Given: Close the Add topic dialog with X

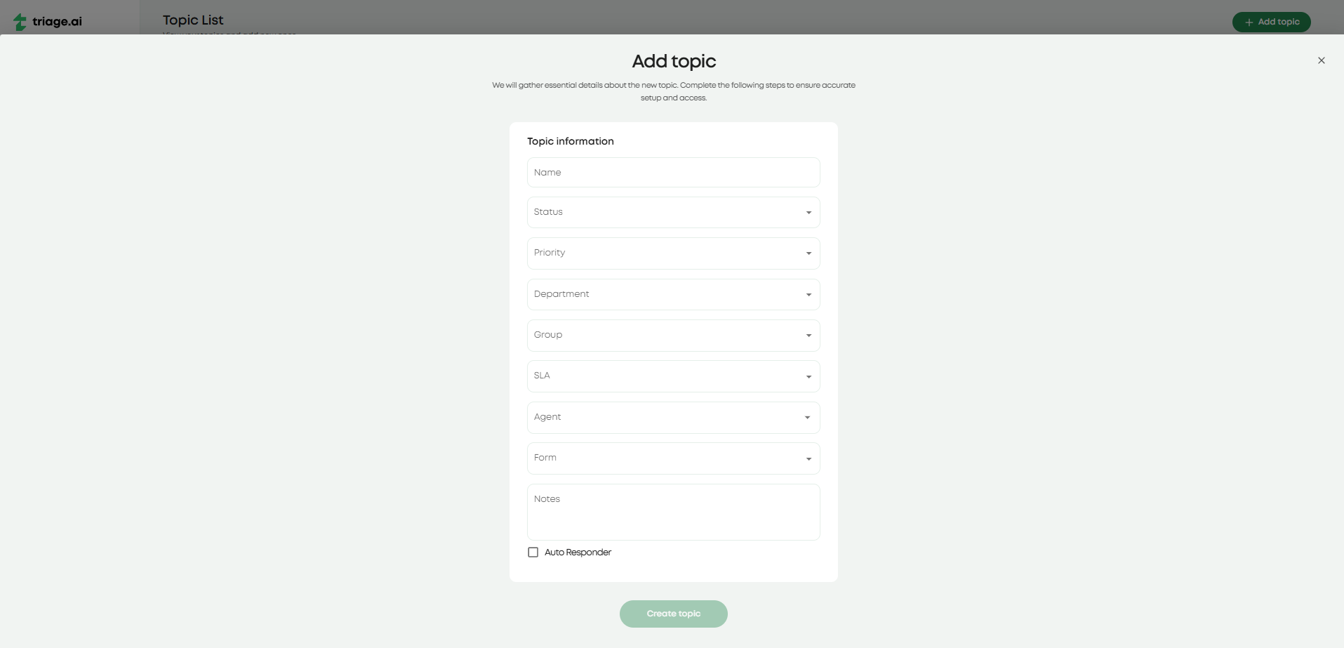Looking at the screenshot, I should pos(1321,60).
